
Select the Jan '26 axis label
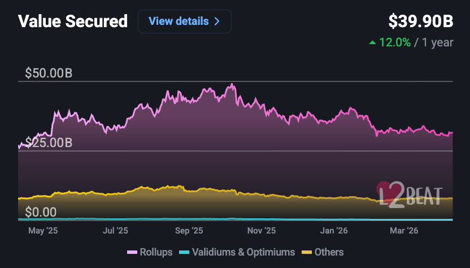(334, 231)
